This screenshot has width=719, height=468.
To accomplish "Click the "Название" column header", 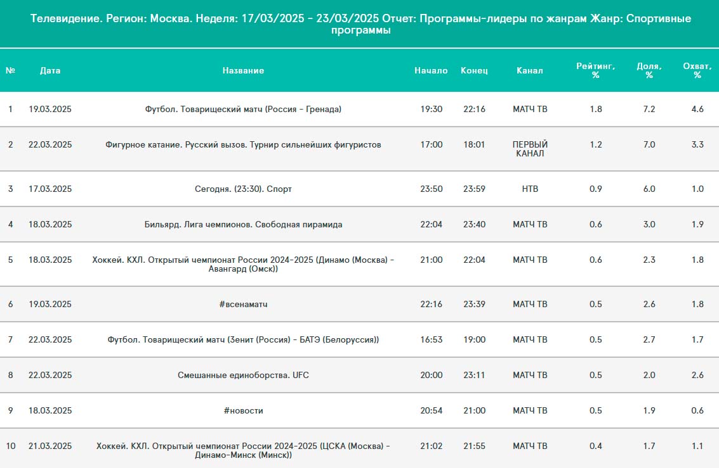I will click(x=243, y=70).
